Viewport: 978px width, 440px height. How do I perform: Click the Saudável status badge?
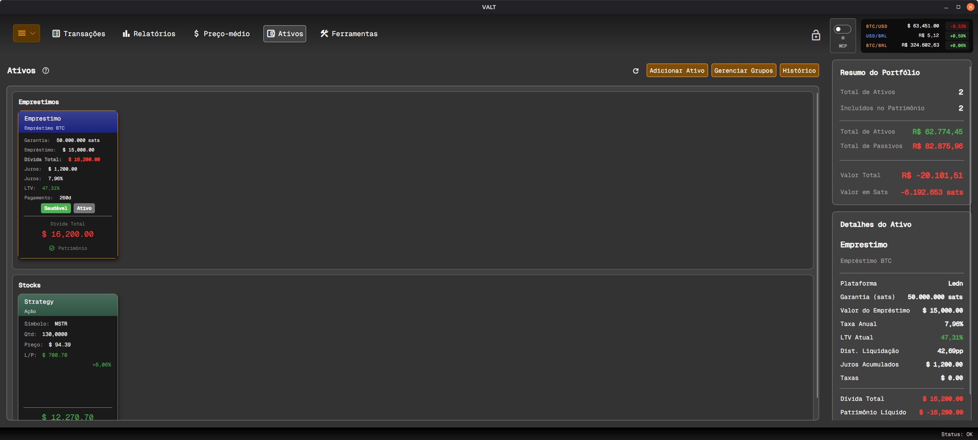pos(56,208)
